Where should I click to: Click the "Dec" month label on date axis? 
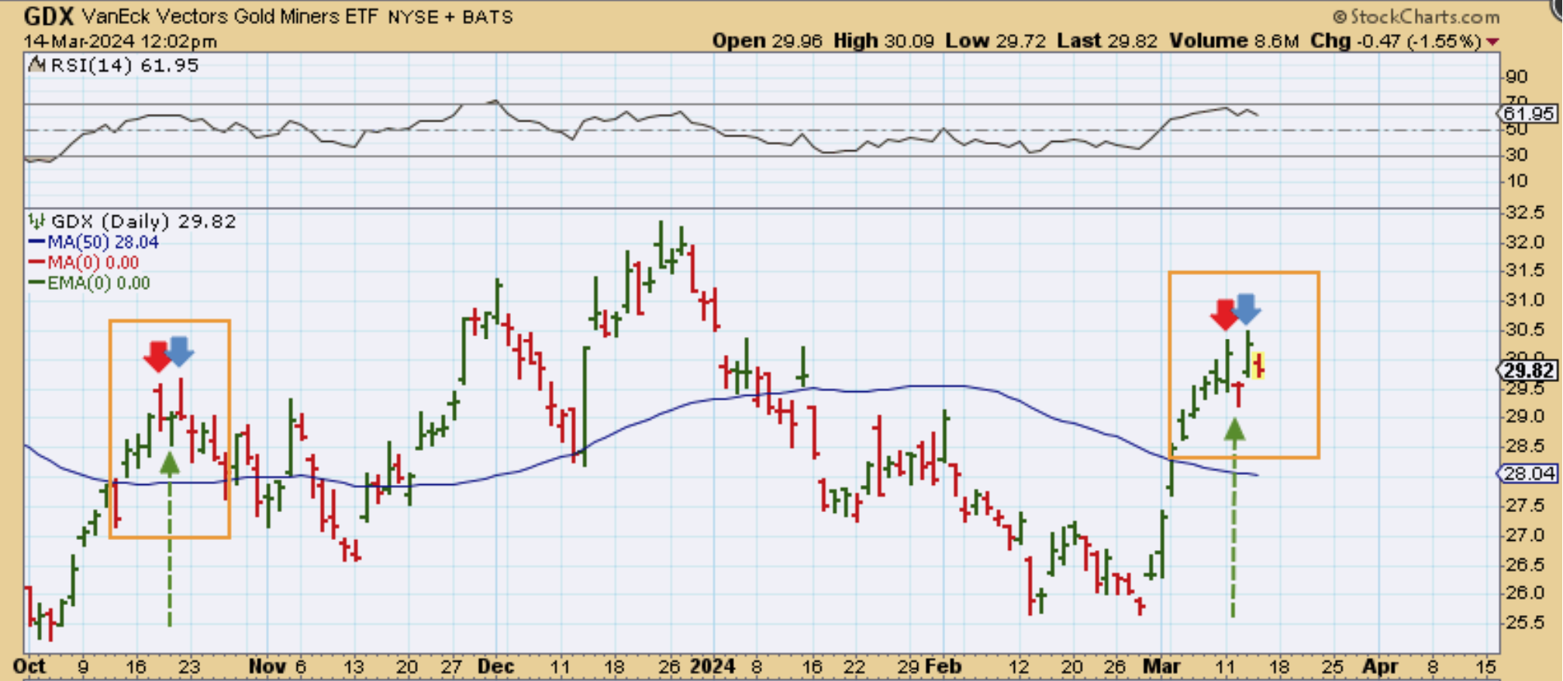[x=495, y=666]
